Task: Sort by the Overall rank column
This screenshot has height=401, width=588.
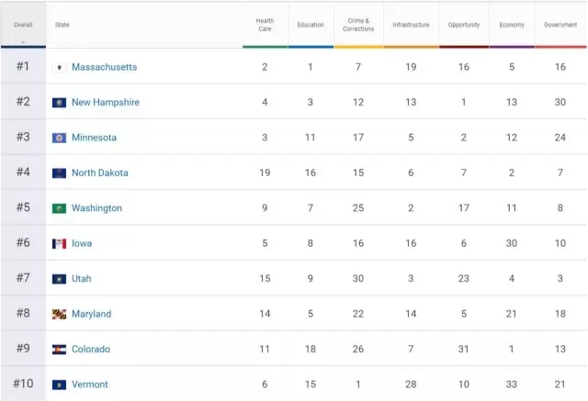Action: [x=23, y=26]
